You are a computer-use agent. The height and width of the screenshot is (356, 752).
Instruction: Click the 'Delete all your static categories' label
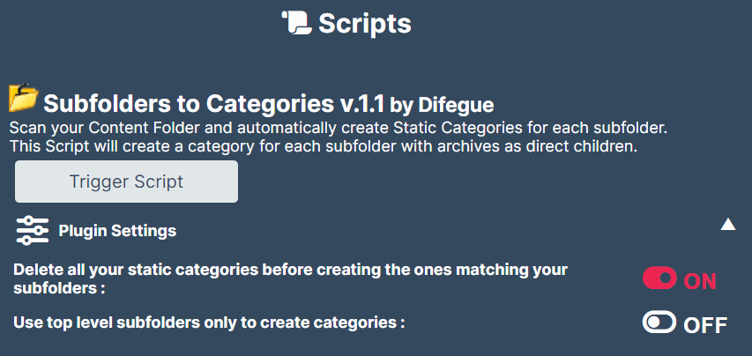click(290, 270)
